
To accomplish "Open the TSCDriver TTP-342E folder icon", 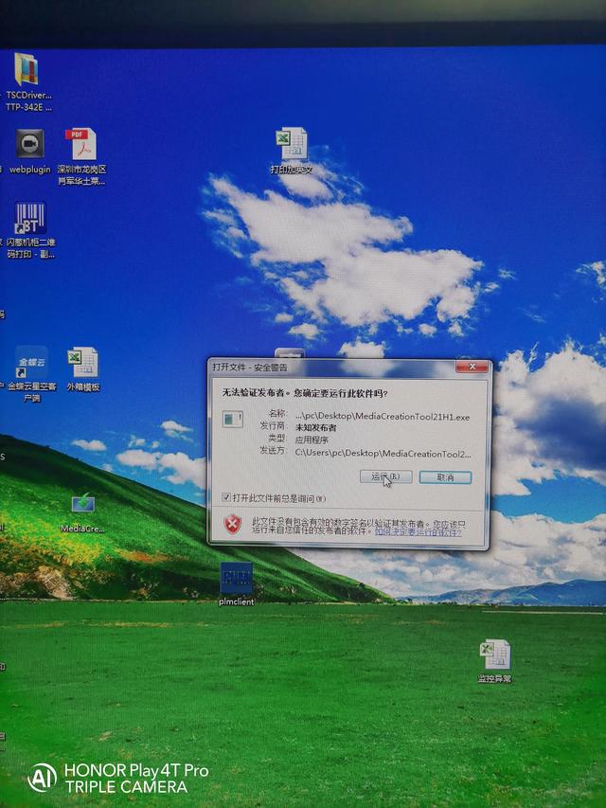I will 27,70.
